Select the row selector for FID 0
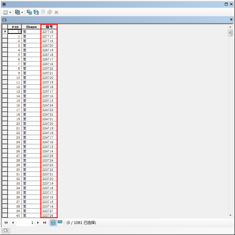The image size is (235, 235). 5,32
